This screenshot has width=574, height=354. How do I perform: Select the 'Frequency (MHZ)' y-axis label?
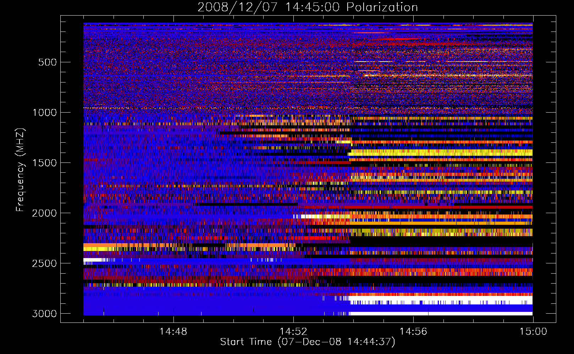coord(20,170)
